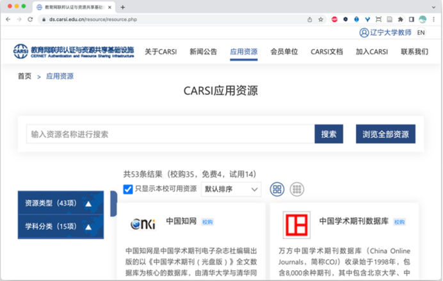443x281 pixels.
Task: Switch to compact grid view
Action: pyautogui.click(x=297, y=189)
